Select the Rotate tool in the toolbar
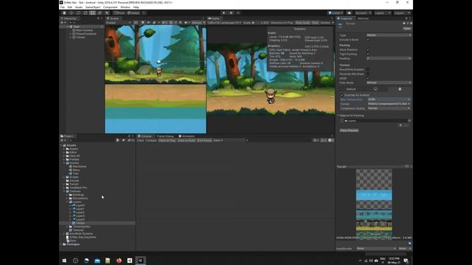Screen dimensions: 472x265 pyautogui.click(x=78, y=13)
